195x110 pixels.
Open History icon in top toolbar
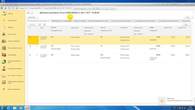[9, 8]
